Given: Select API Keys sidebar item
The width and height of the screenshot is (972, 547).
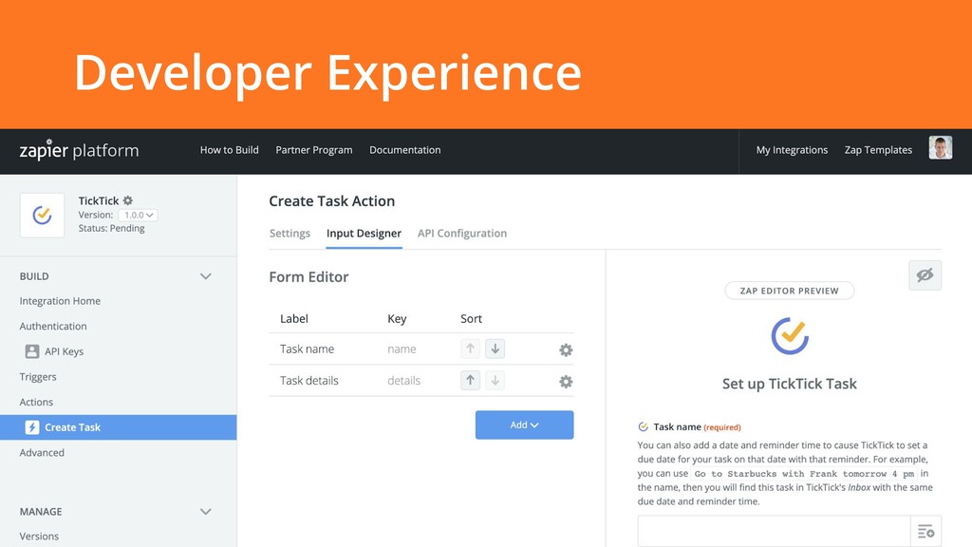Looking at the screenshot, I should coord(64,351).
